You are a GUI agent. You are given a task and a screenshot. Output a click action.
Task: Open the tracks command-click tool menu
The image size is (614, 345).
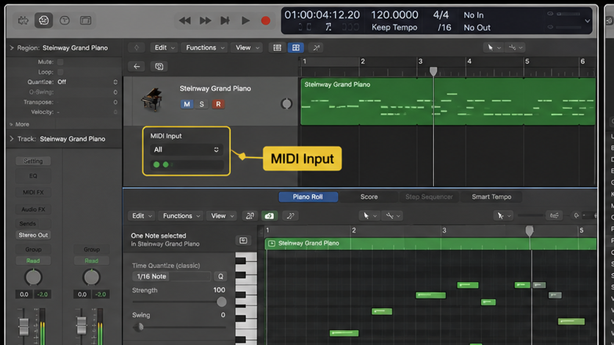pyautogui.click(x=515, y=47)
